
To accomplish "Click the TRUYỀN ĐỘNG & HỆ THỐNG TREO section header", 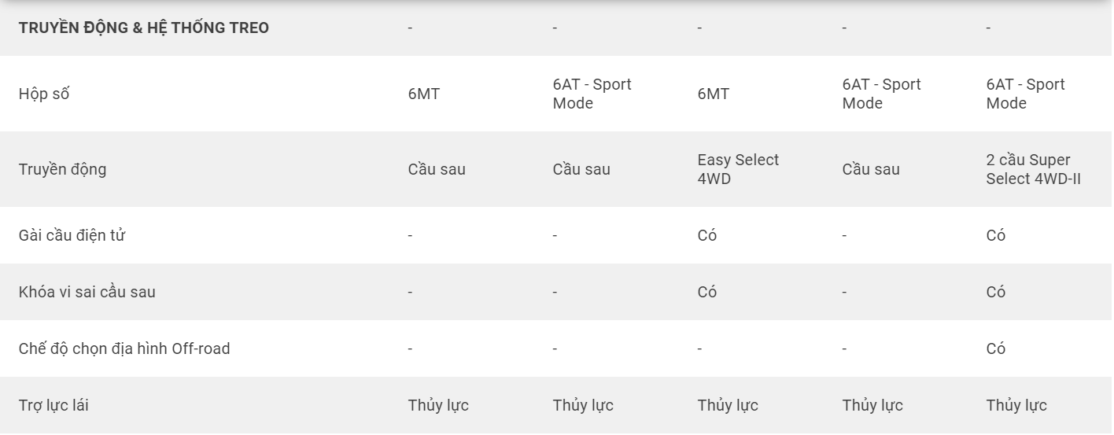I will [x=144, y=28].
